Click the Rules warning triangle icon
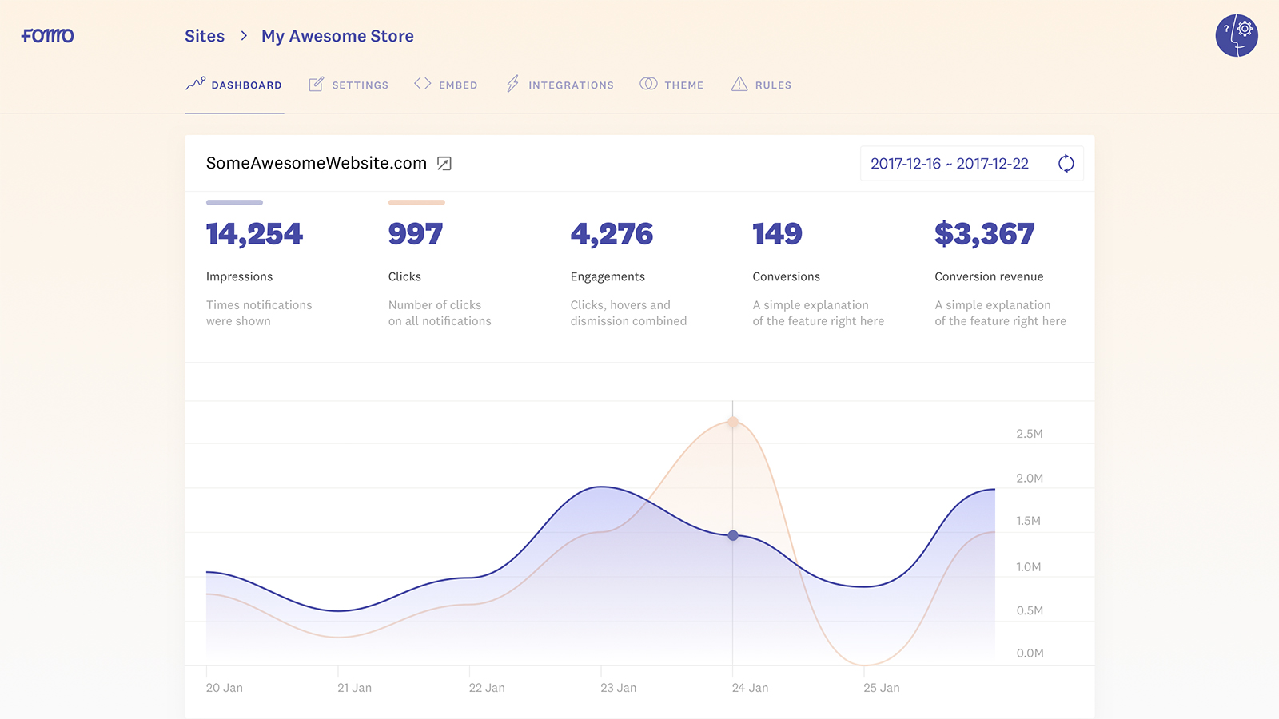 click(x=739, y=83)
